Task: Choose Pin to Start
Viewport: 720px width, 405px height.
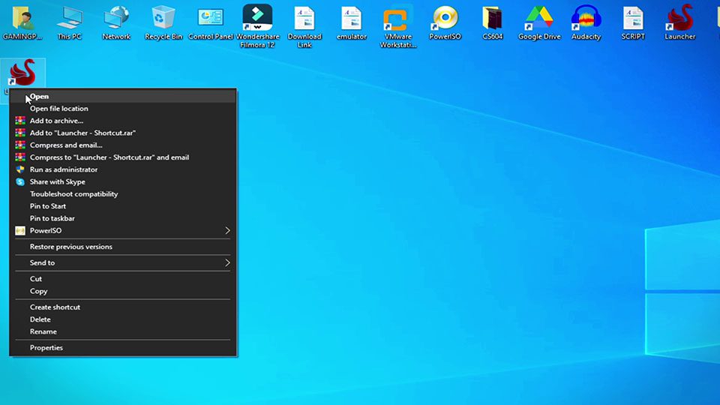Action: (123, 206)
